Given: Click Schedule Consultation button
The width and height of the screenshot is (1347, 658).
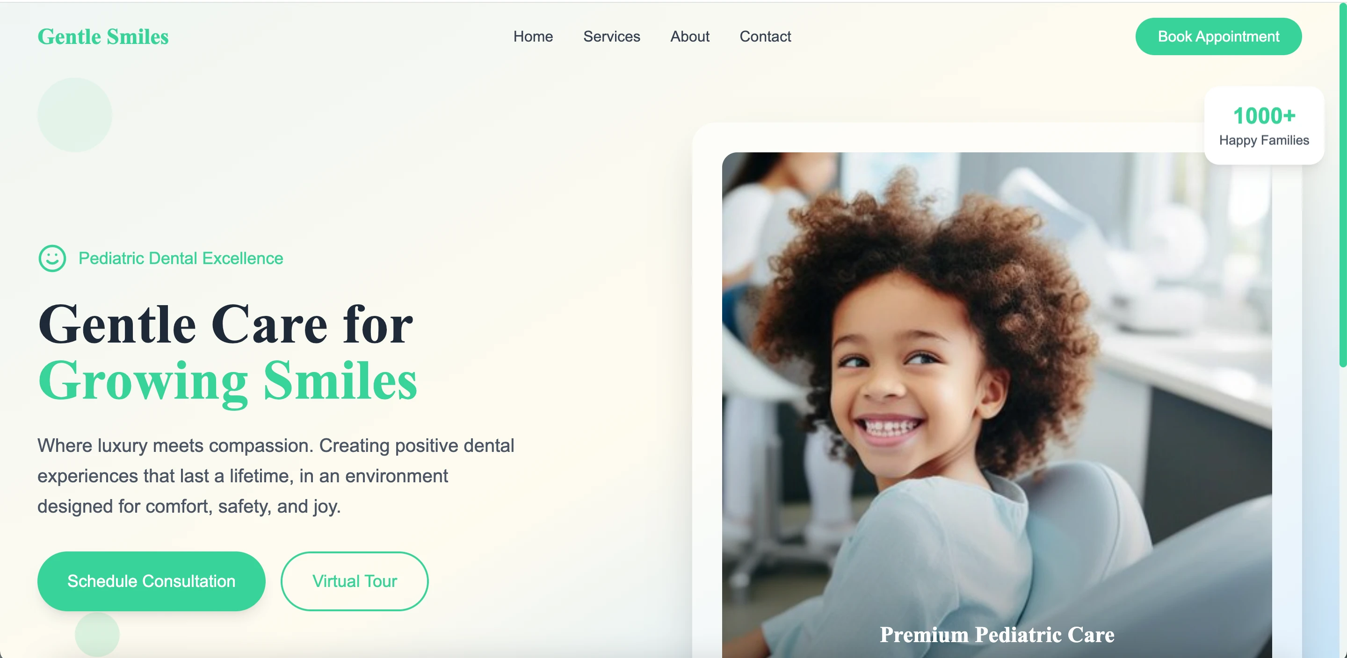Looking at the screenshot, I should (151, 581).
